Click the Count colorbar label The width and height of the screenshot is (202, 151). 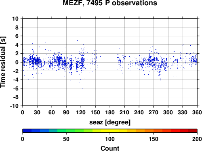(110, 148)
